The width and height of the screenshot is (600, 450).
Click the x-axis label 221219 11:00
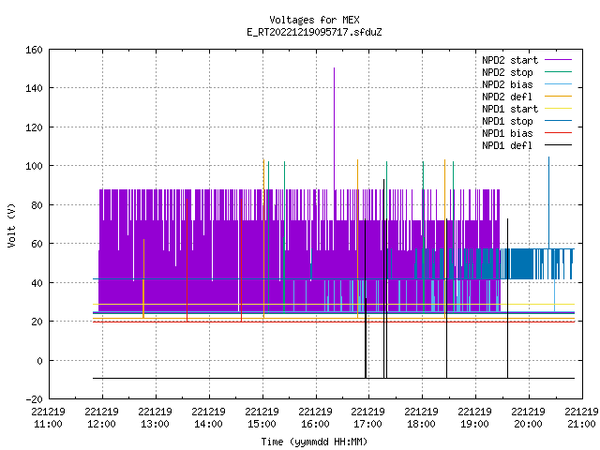(x=48, y=418)
